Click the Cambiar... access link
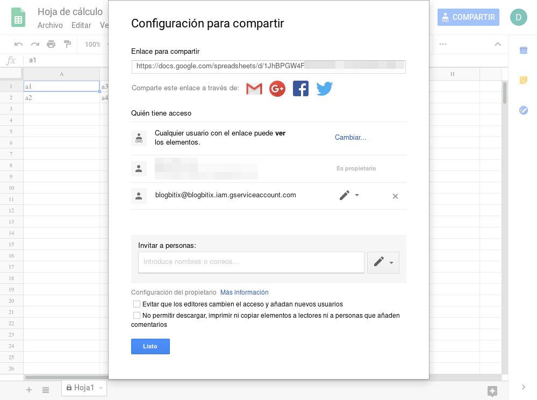This screenshot has height=400, width=537. pos(350,138)
